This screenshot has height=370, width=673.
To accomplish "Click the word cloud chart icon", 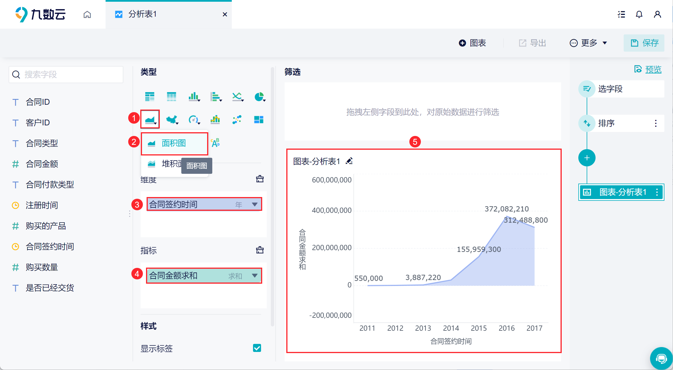I will click(215, 143).
